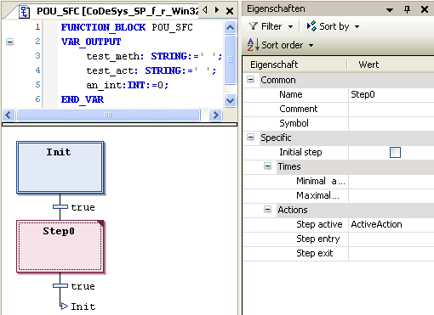Click the an_int variable declaration
The image size is (434, 315).
click(x=128, y=85)
